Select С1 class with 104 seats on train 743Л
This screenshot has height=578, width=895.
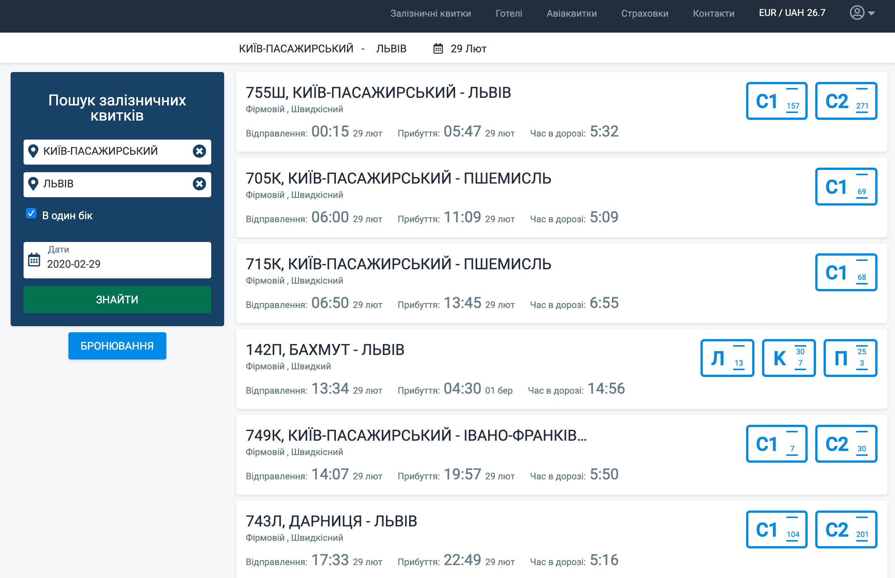(777, 529)
